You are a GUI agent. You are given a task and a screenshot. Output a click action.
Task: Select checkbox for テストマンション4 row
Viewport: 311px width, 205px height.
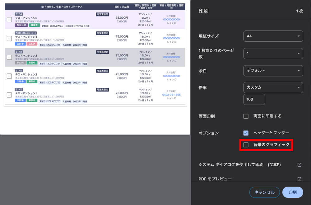pos(9,38)
